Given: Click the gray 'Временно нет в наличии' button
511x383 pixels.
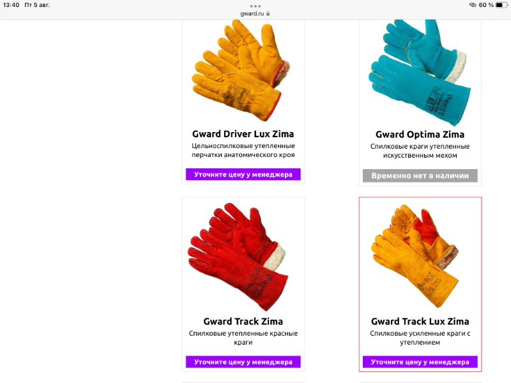Looking at the screenshot, I should click(x=420, y=176).
